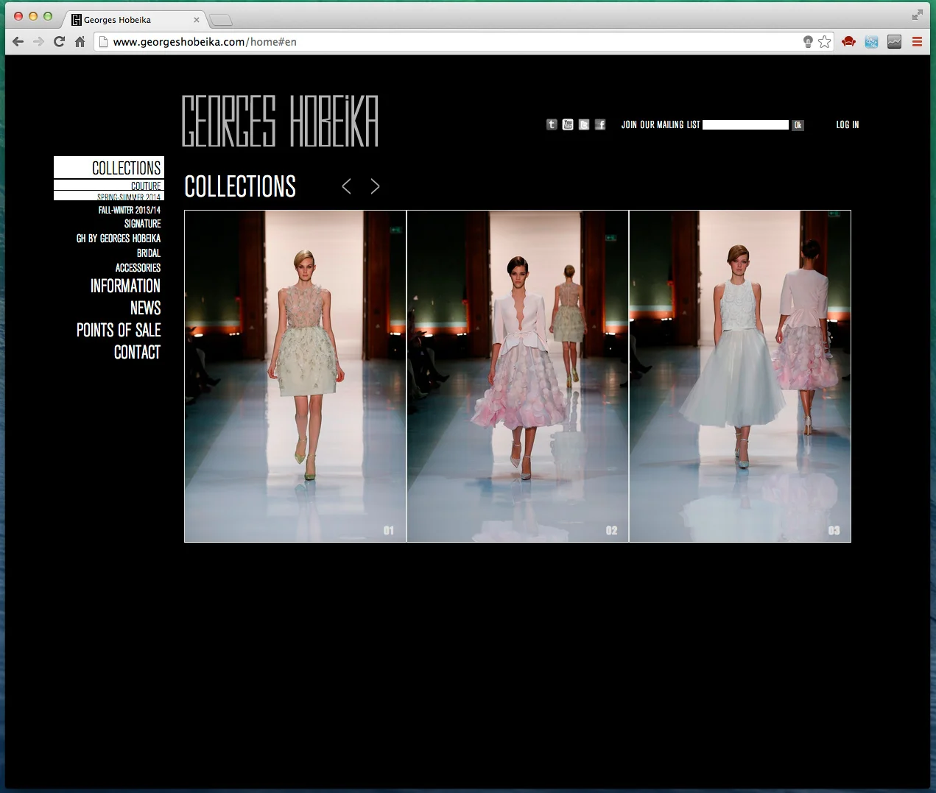
Task: Open the Facebook social icon
Action: pos(600,124)
